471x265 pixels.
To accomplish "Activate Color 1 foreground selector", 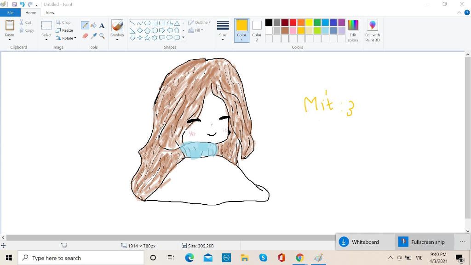I will (x=242, y=30).
